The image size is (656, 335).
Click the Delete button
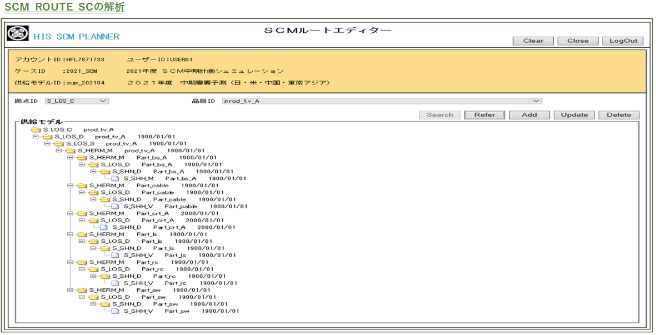coord(618,115)
